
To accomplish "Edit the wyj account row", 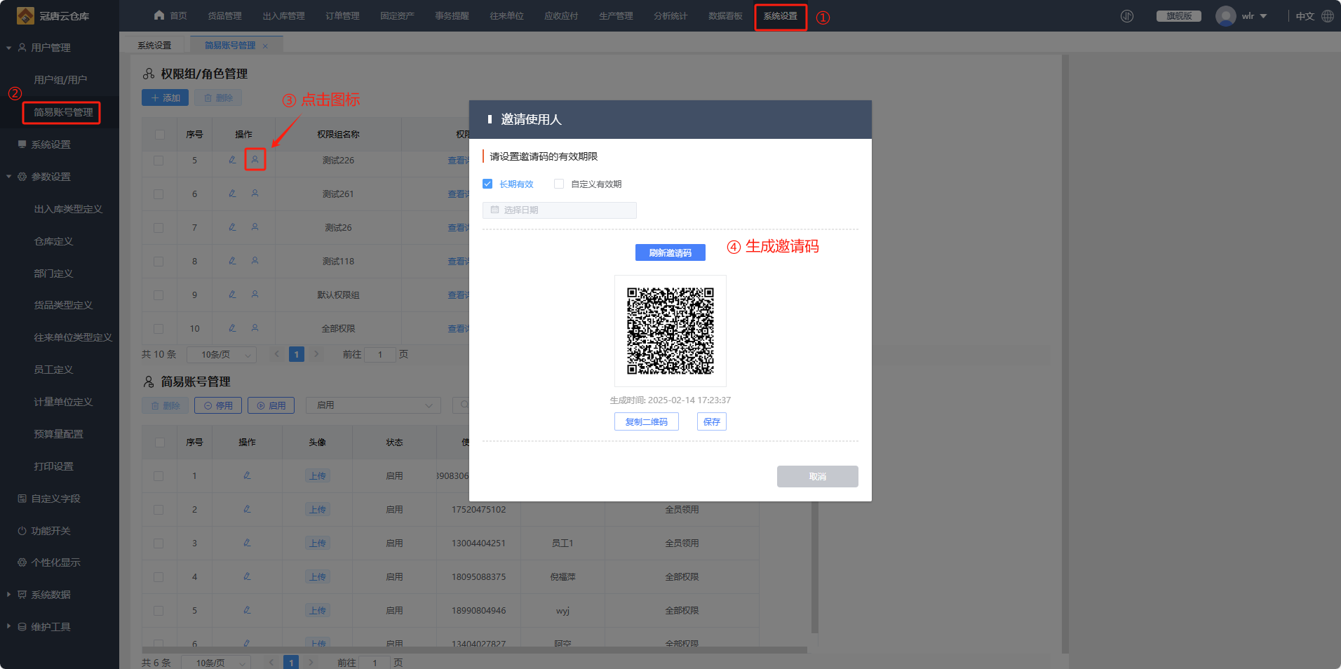I will pos(247,610).
